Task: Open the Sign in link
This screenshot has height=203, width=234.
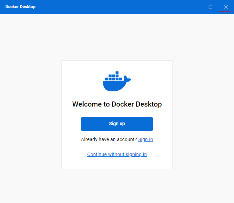Action: point(145,139)
